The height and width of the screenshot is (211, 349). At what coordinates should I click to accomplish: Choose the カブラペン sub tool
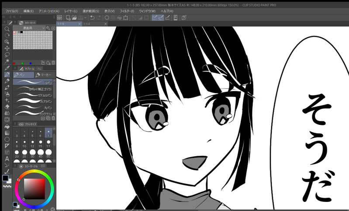pos(32,101)
